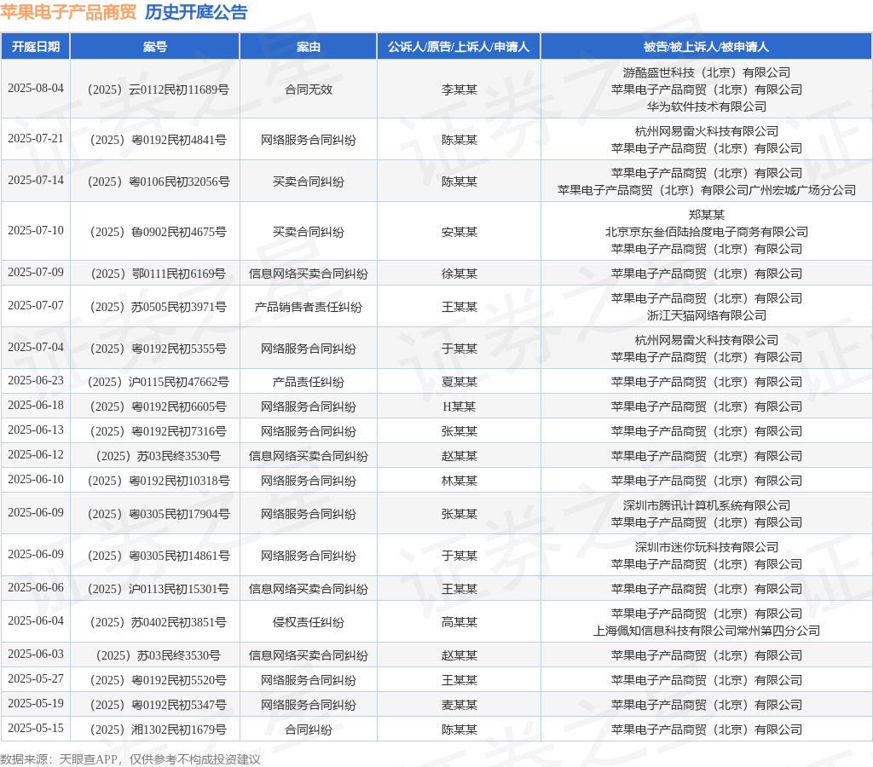Click defendant 深圳市迷你玩科技有限公司

coord(706,546)
